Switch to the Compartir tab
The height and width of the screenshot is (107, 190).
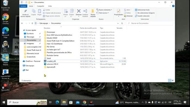click(40, 6)
